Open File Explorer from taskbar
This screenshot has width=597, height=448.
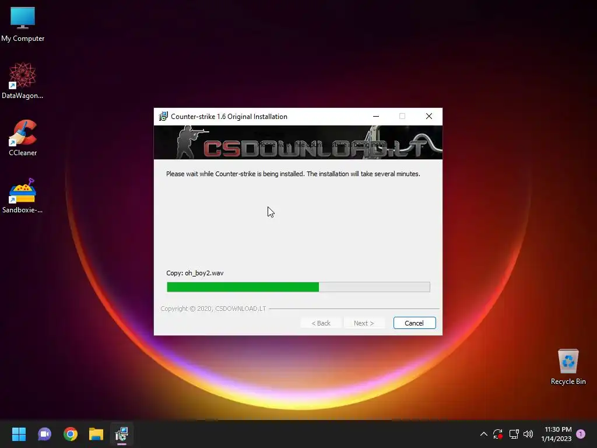click(x=96, y=434)
